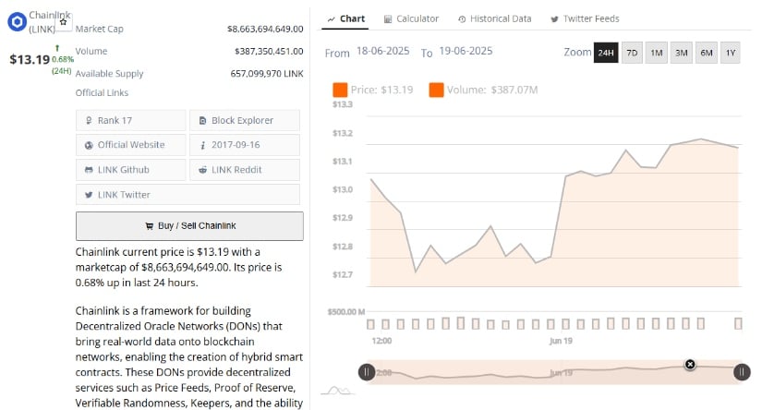
Task: Select the 6M zoom range
Action: coord(706,53)
